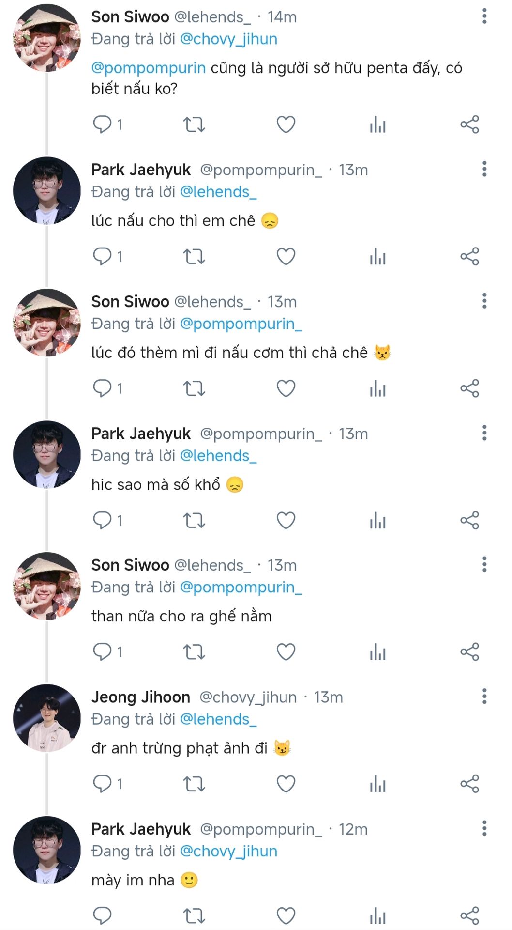Reply to the "mày im nha" tweet
The width and height of the screenshot is (512, 930).
102,915
